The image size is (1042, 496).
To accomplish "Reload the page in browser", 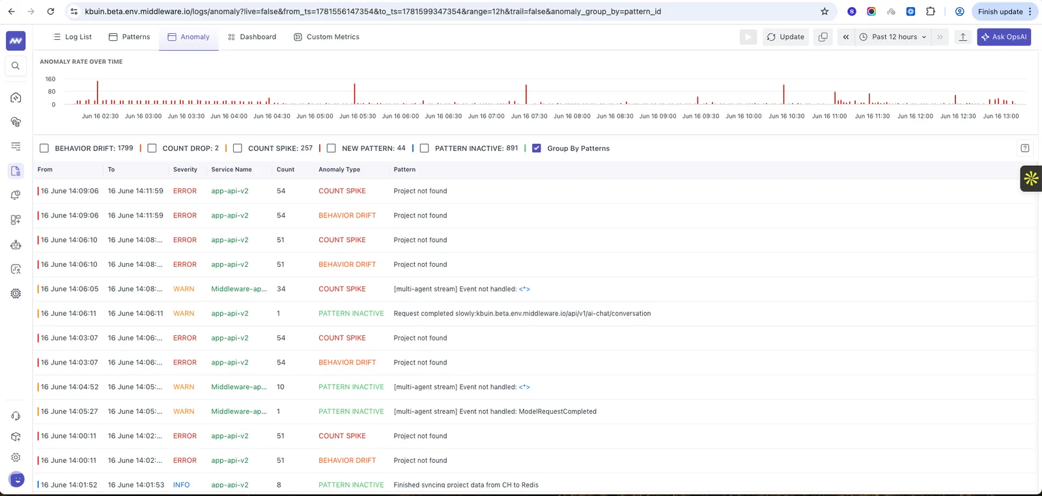I will [51, 12].
